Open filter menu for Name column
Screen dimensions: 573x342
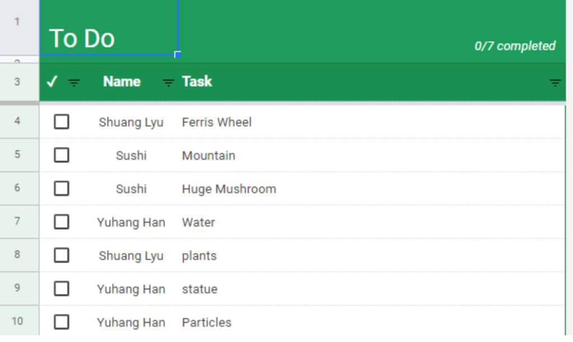pos(168,83)
